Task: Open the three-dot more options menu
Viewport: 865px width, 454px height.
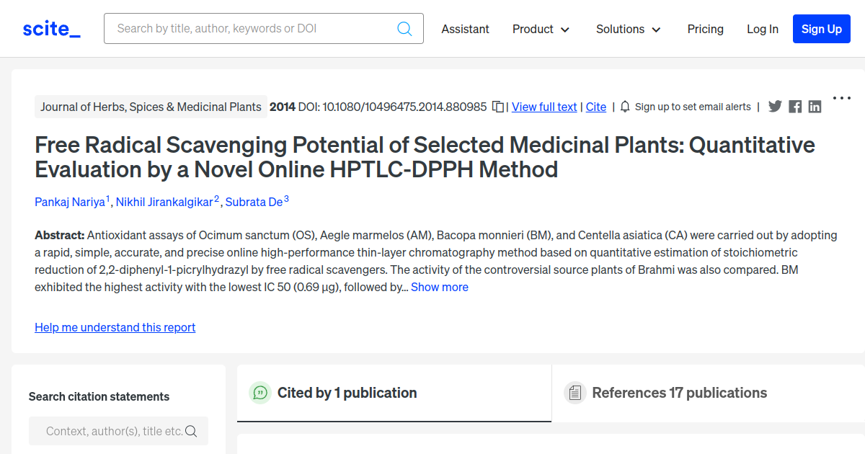Action: coord(841,98)
